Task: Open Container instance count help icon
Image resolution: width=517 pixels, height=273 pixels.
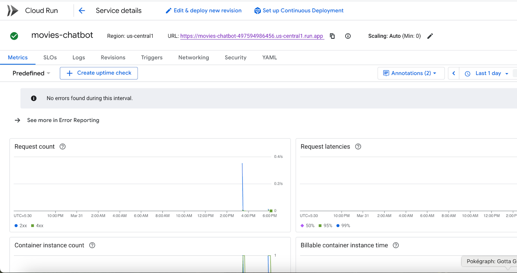Action: pyautogui.click(x=92, y=245)
